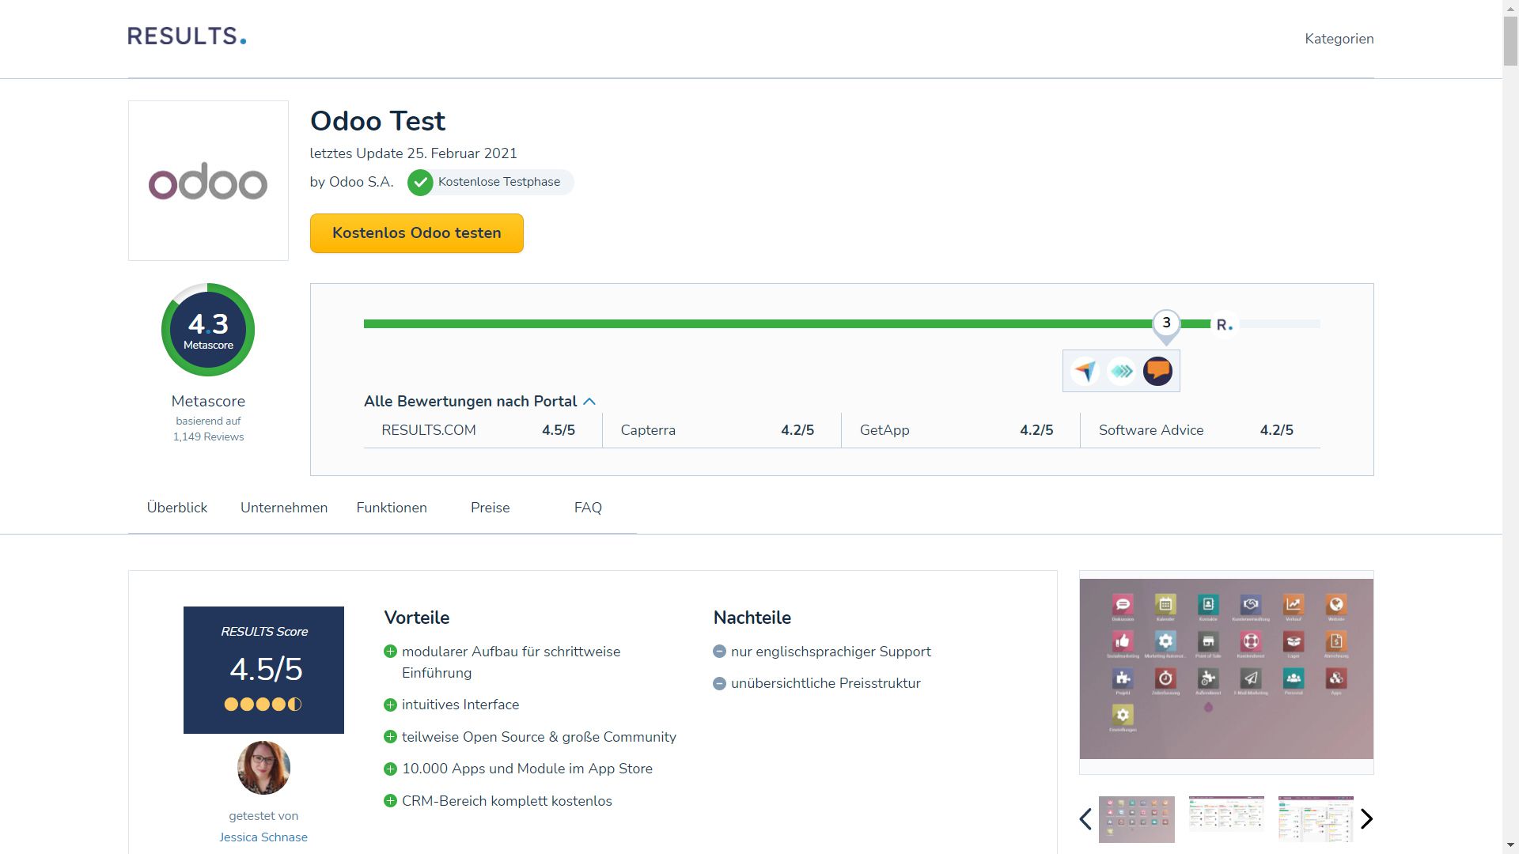The image size is (1519, 854).
Task: Click the page's vertical scrollbar thumb
Action: [x=1510, y=40]
